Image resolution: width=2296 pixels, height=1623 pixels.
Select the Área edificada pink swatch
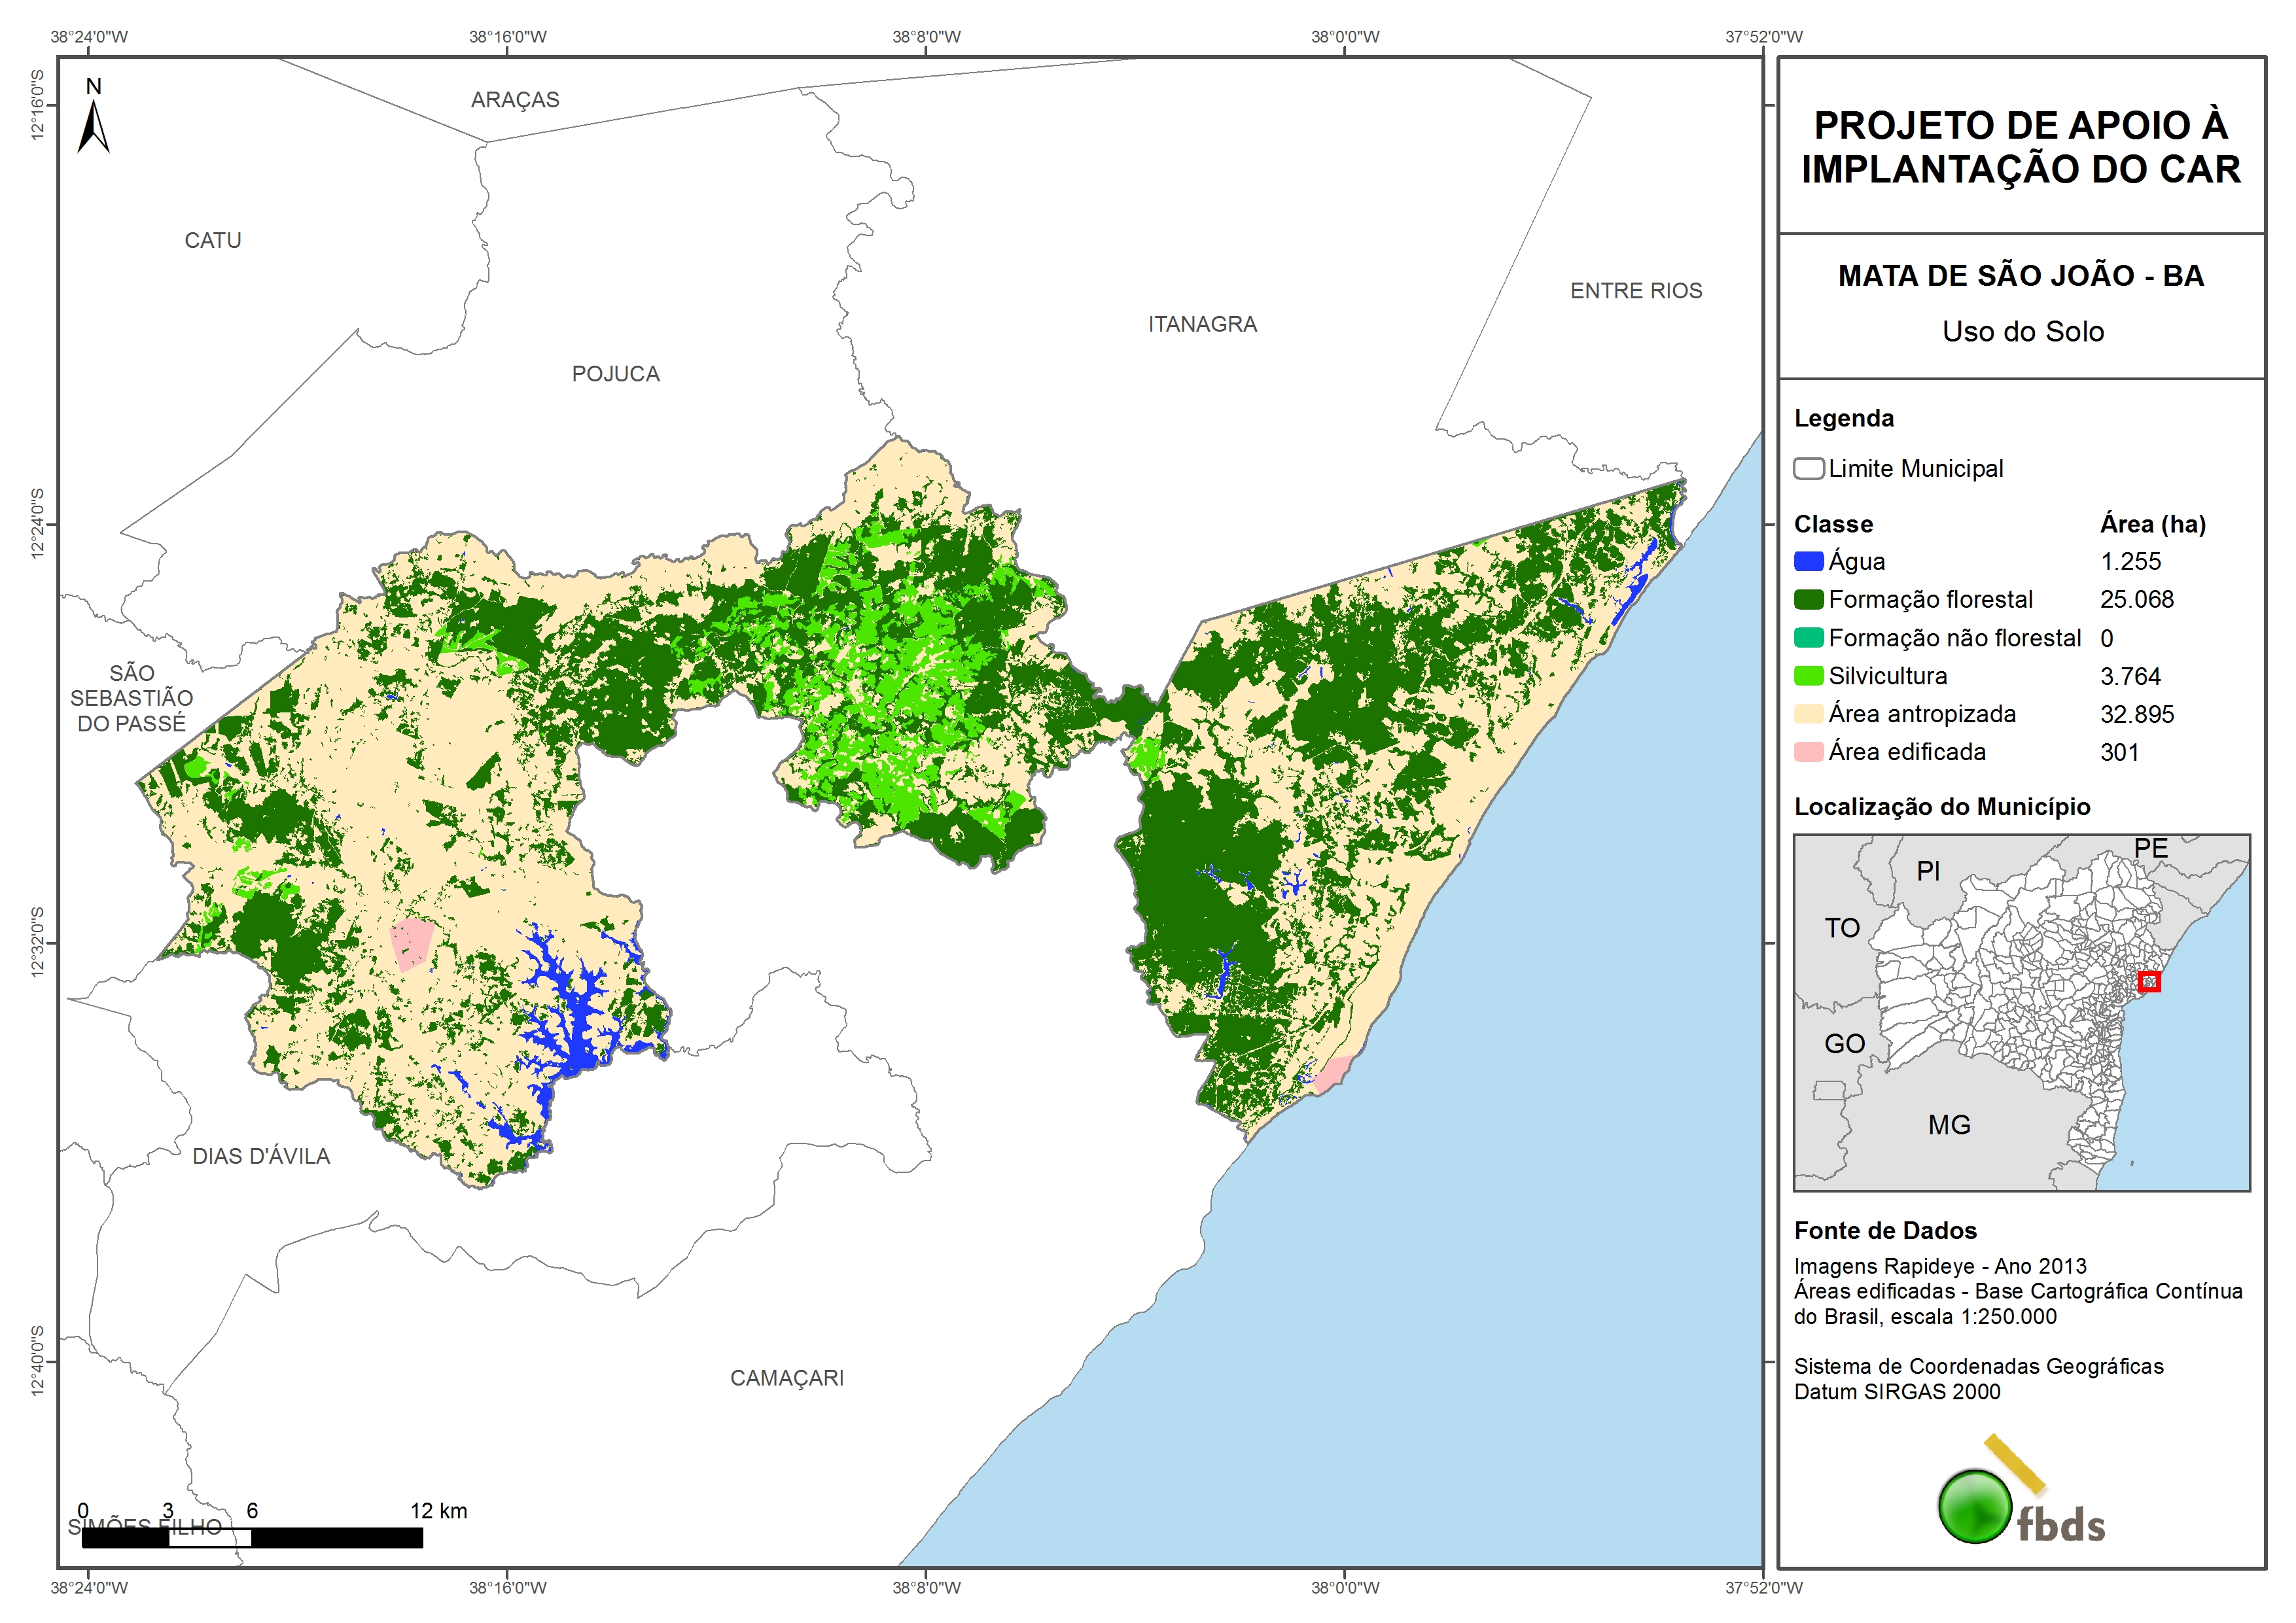[1808, 752]
